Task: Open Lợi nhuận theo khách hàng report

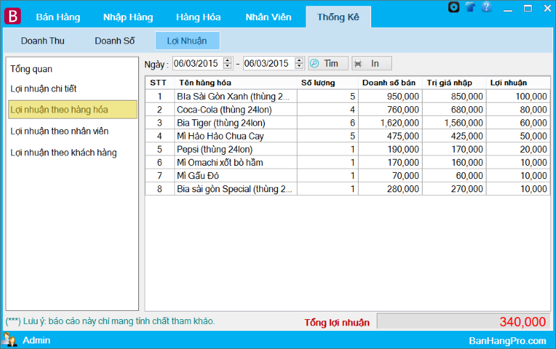Action: [63, 153]
